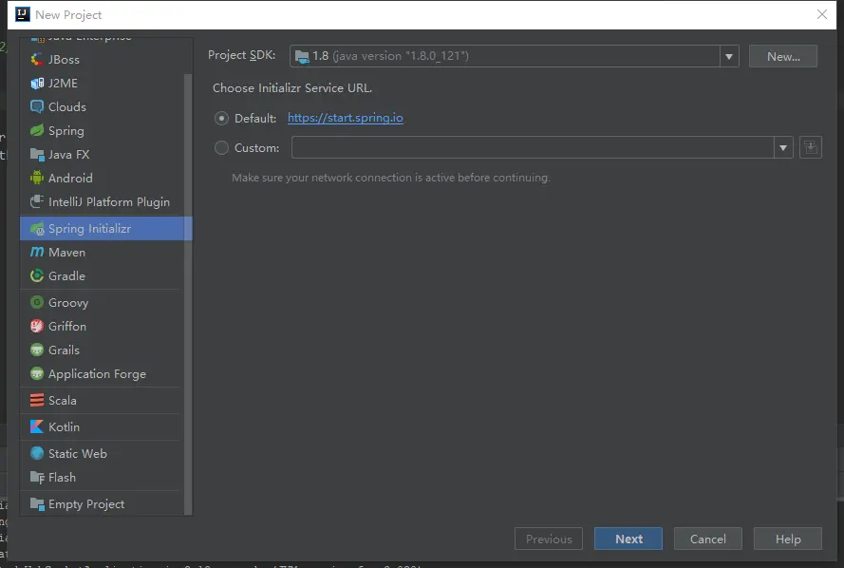
Task: Click the SDK folder icon in the combo box
Action: pyautogui.click(x=302, y=56)
